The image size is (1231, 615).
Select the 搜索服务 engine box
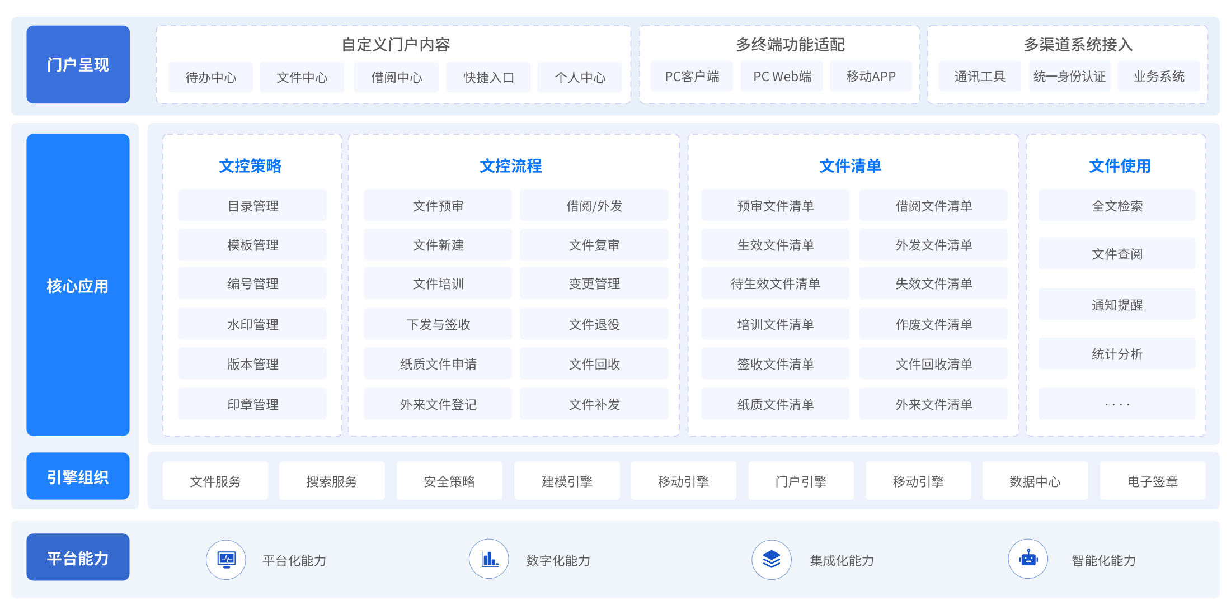tap(331, 481)
